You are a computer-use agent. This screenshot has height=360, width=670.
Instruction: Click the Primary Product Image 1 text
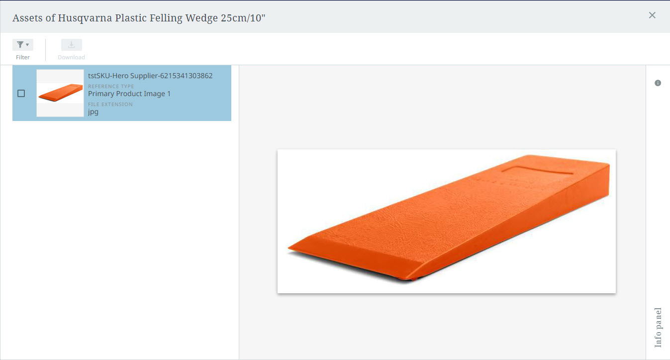pos(129,94)
